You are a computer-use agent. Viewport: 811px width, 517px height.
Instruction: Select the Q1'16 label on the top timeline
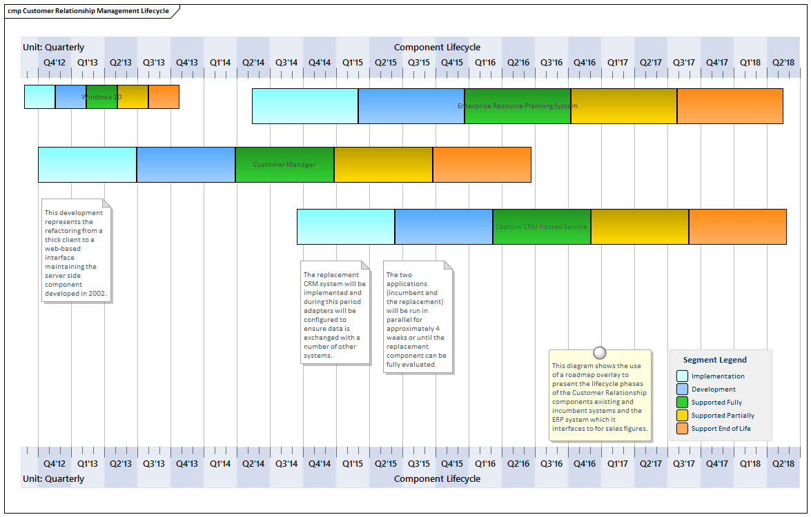[485, 62]
